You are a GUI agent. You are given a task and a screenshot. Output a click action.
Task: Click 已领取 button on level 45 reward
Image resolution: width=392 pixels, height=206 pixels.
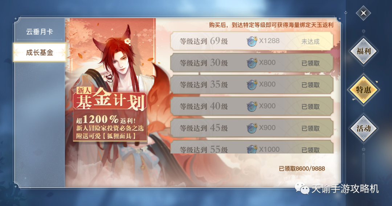310,128
